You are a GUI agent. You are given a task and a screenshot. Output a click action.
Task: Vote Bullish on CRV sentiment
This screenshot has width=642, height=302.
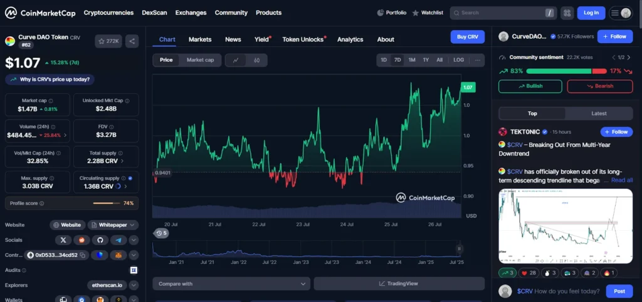coord(530,86)
